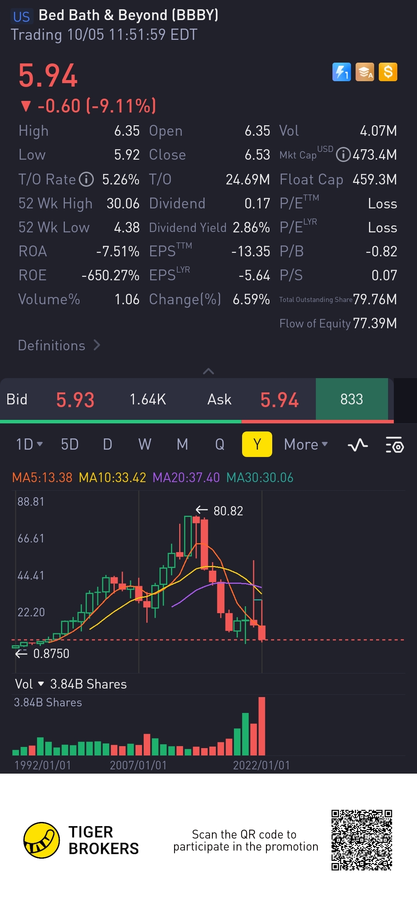
Task: Open the Definitions link
Action: pos(59,345)
